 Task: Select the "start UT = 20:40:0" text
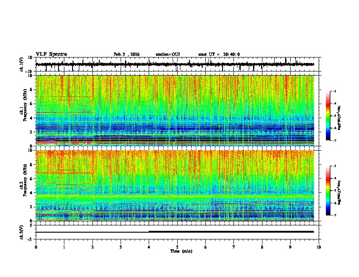click(219, 54)
